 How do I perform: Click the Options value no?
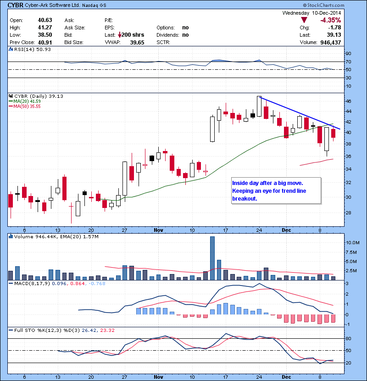(x=185, y=28)
